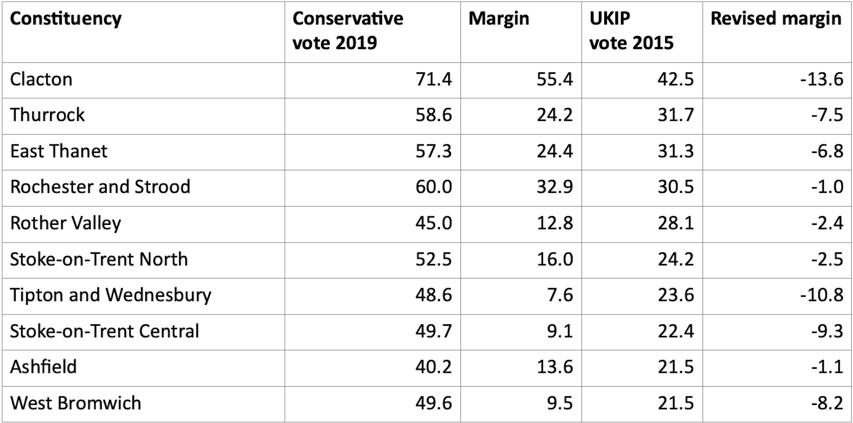The image size is (853, 423).
Task: Select Stoke-on-Trent North cell
Action: pyautogui.click(x=99, y=259)
